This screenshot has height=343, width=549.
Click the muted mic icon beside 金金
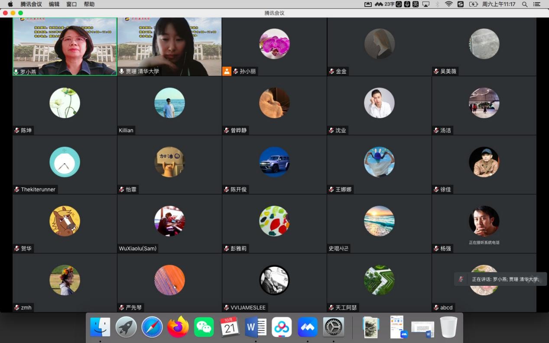(x=331, y=71)
